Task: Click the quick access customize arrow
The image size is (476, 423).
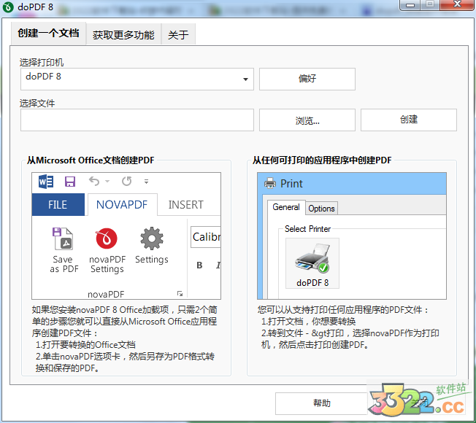Action: [146, 182]
